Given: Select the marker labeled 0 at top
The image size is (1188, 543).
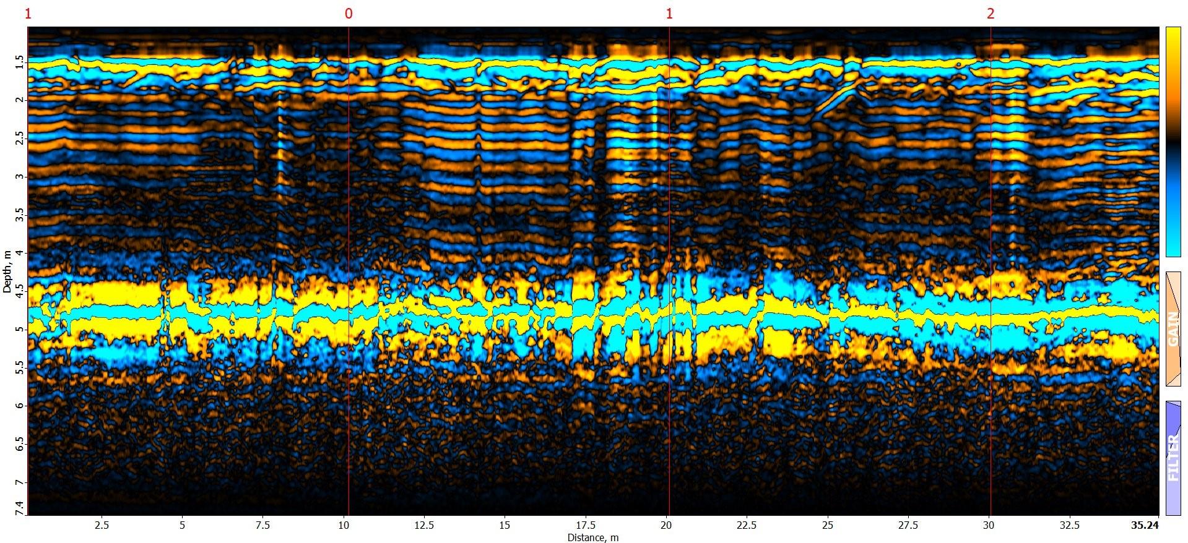Looking at the screenshot, I should tap(349, 14).
